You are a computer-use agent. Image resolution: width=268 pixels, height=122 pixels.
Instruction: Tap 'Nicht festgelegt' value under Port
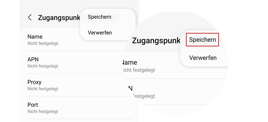(43, 111)
